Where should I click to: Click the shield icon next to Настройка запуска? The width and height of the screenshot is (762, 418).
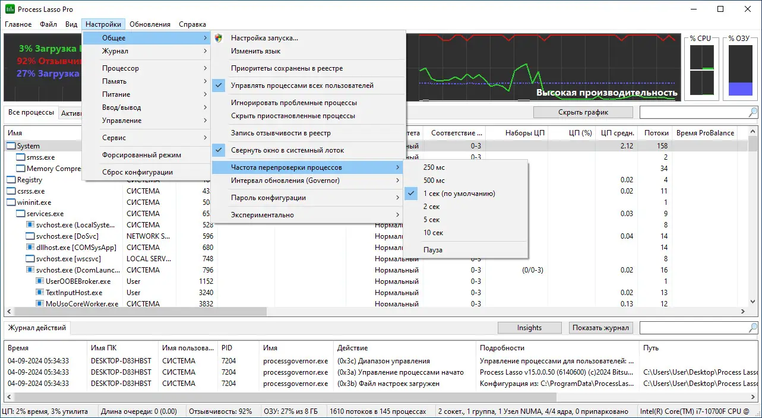coord(219,38)
